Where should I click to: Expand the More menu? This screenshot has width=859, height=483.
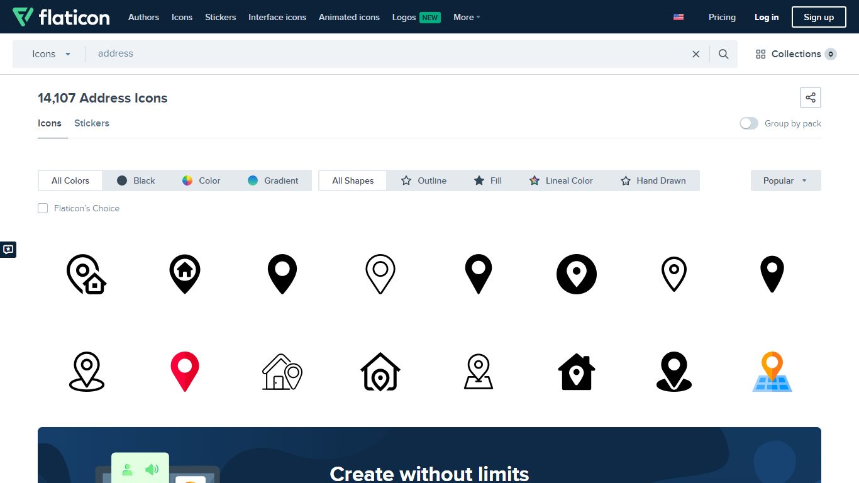(x=467, y=17)
